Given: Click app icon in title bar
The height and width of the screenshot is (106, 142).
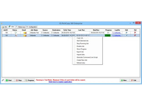Looking at the screenshot, I should click(x=2, y=23).
